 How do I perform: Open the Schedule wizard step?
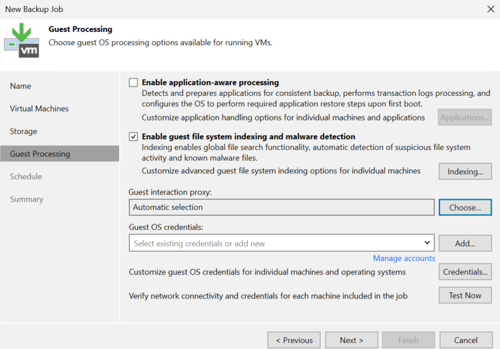(26, 176)
